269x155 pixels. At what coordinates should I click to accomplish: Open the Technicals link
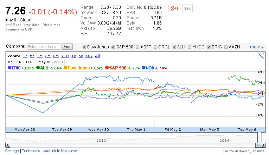(x=31, y=151)
